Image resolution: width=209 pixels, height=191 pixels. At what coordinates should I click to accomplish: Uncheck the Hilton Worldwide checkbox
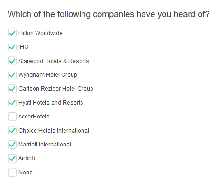[x=12, y=33]
